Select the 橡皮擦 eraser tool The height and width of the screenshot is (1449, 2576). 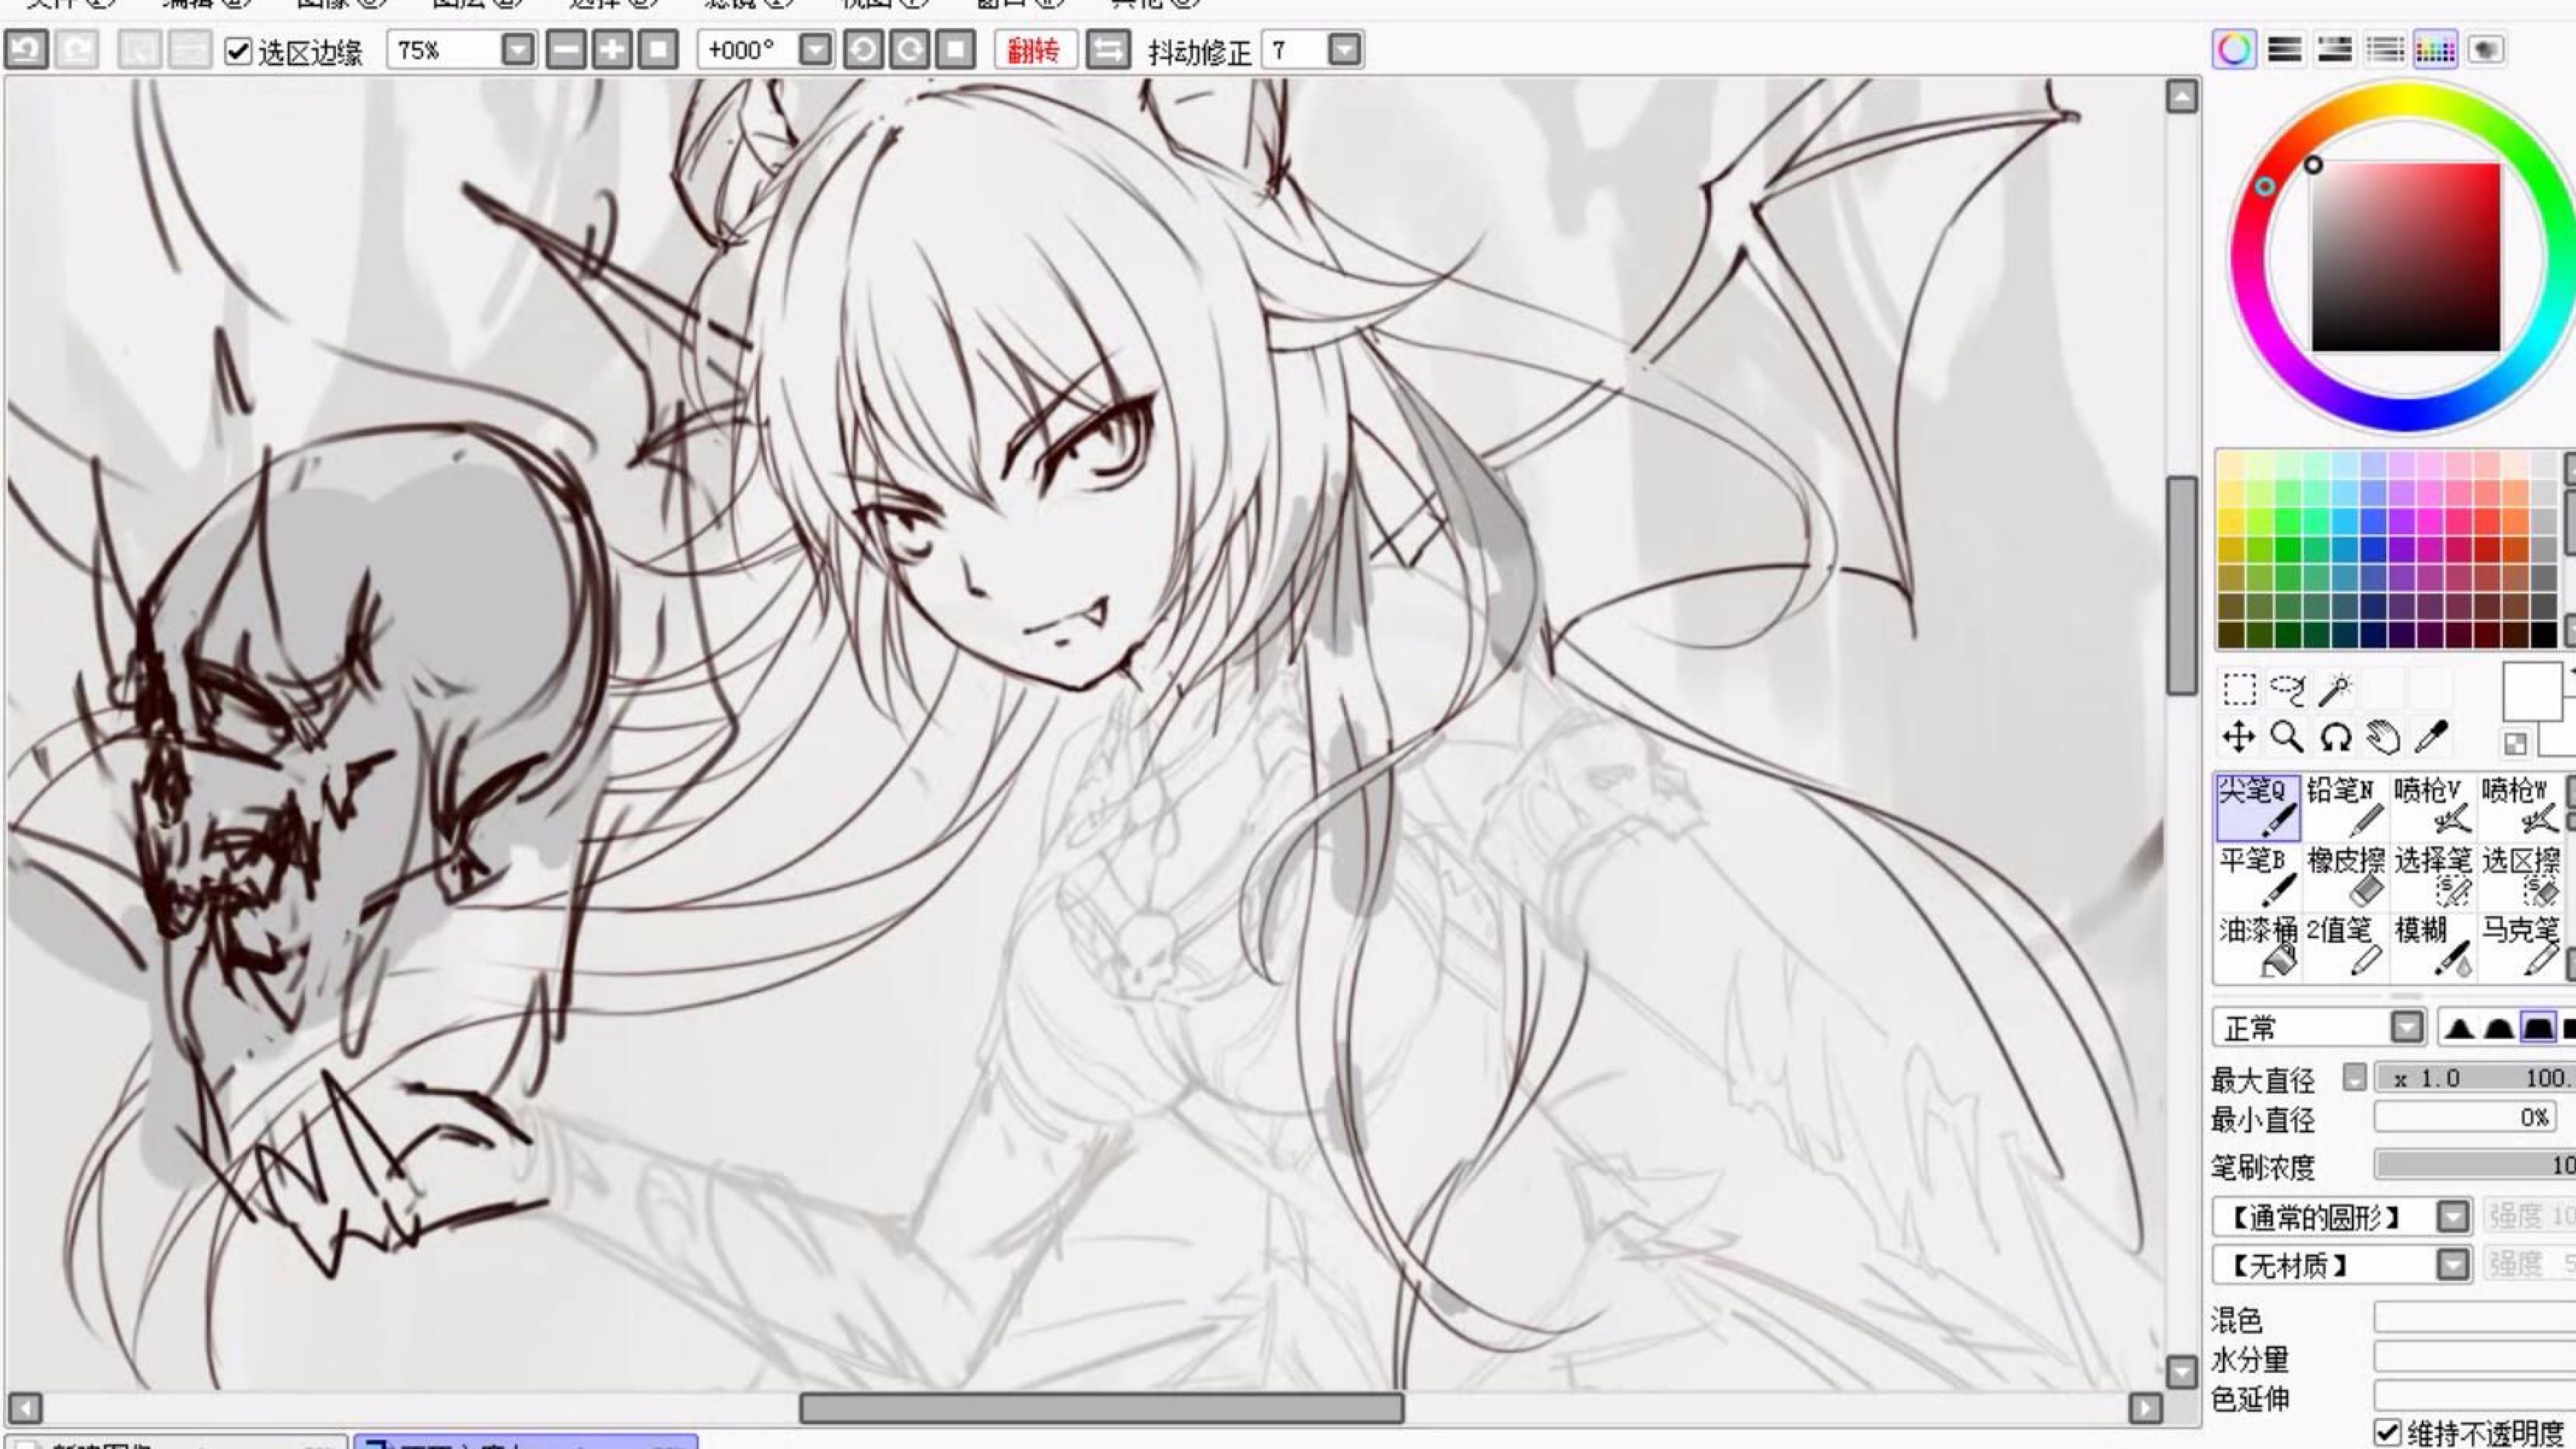tap(2345, 875)
